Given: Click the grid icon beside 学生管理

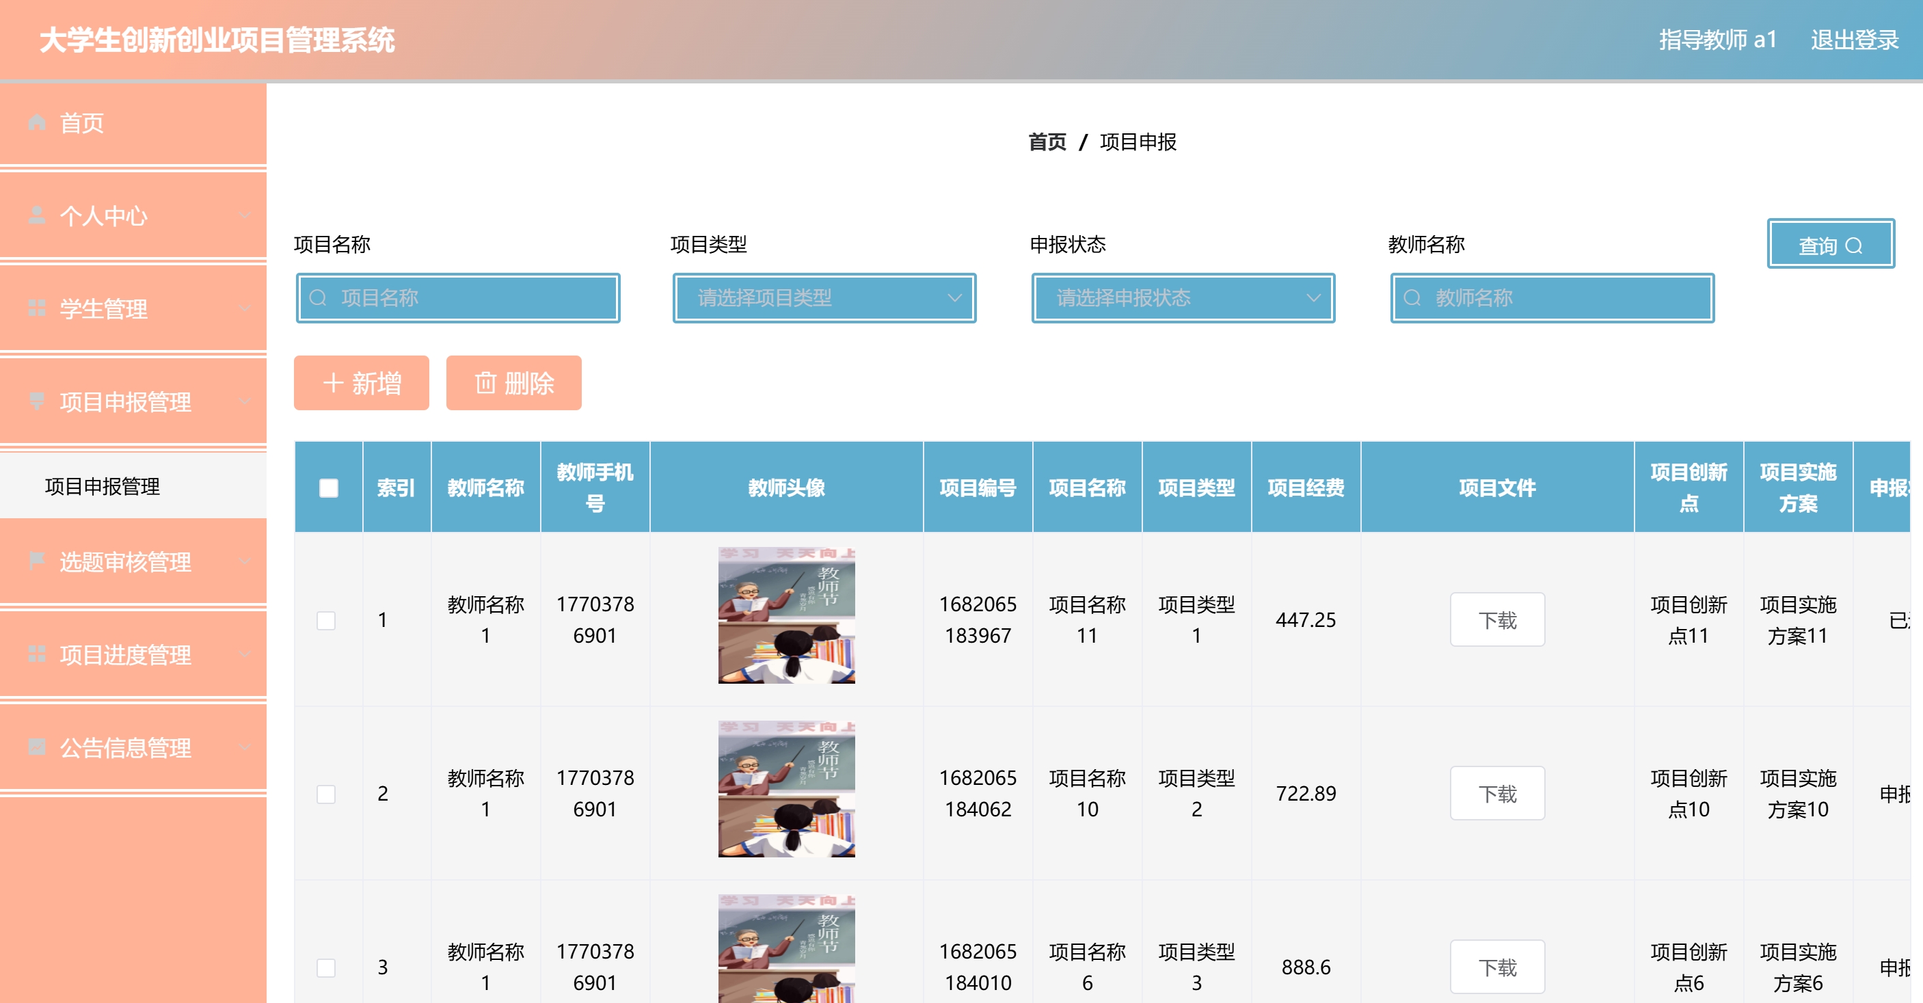Looking at the screenshot, I should tap(37, 308).
